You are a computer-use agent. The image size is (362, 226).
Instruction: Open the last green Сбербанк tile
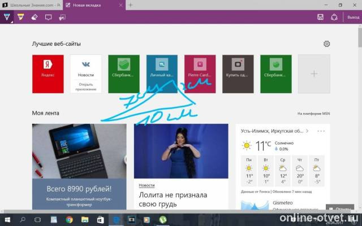click(x=276, y=74)
